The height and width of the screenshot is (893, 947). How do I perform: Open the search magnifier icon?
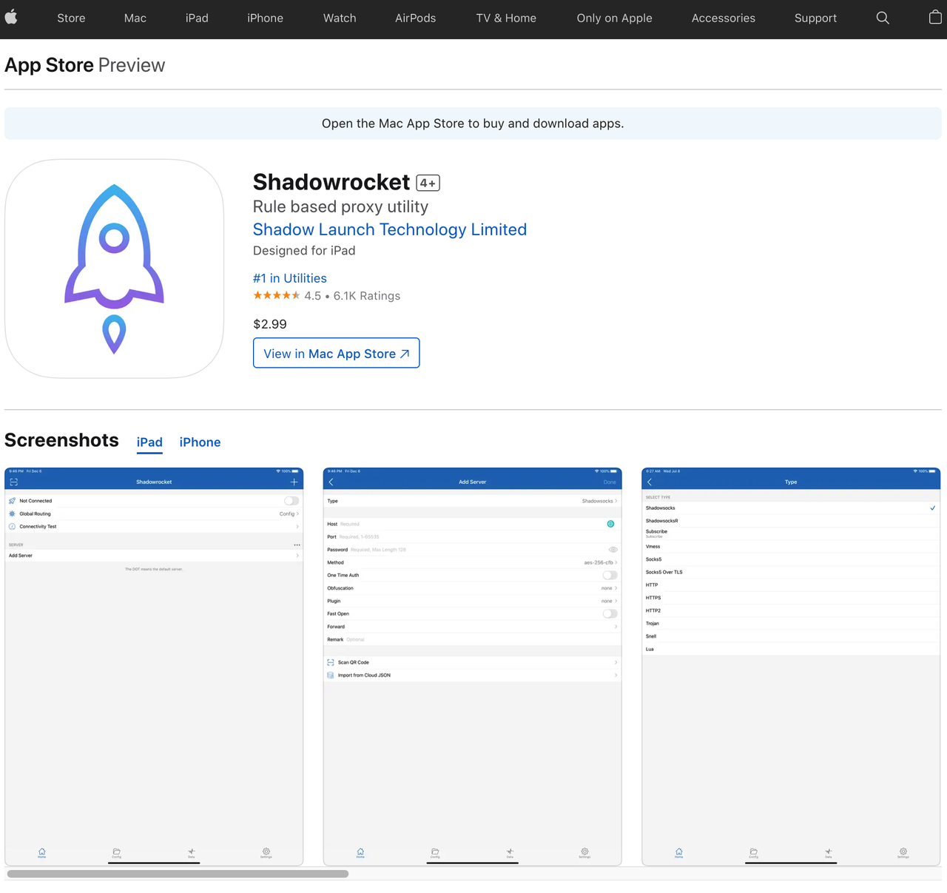tap(883, 18)
